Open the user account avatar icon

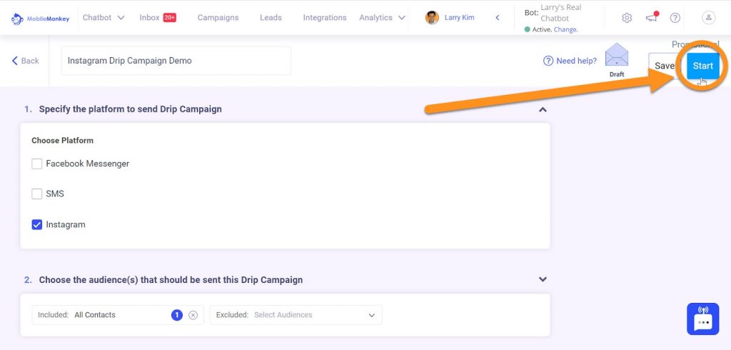pos(708,18)
